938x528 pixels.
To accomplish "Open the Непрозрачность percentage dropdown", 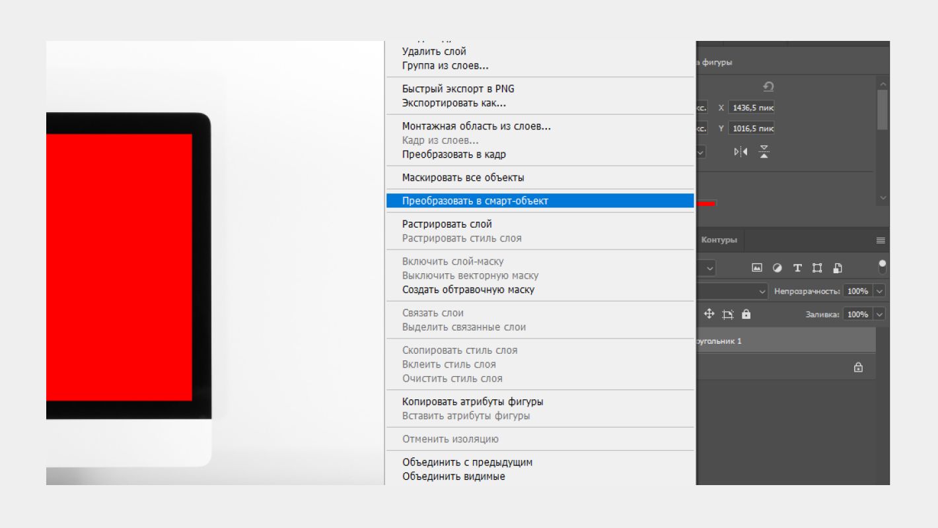I will pos(879,291).
